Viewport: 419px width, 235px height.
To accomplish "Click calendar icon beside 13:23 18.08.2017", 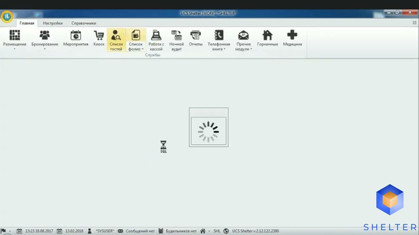I will [19, 231].
